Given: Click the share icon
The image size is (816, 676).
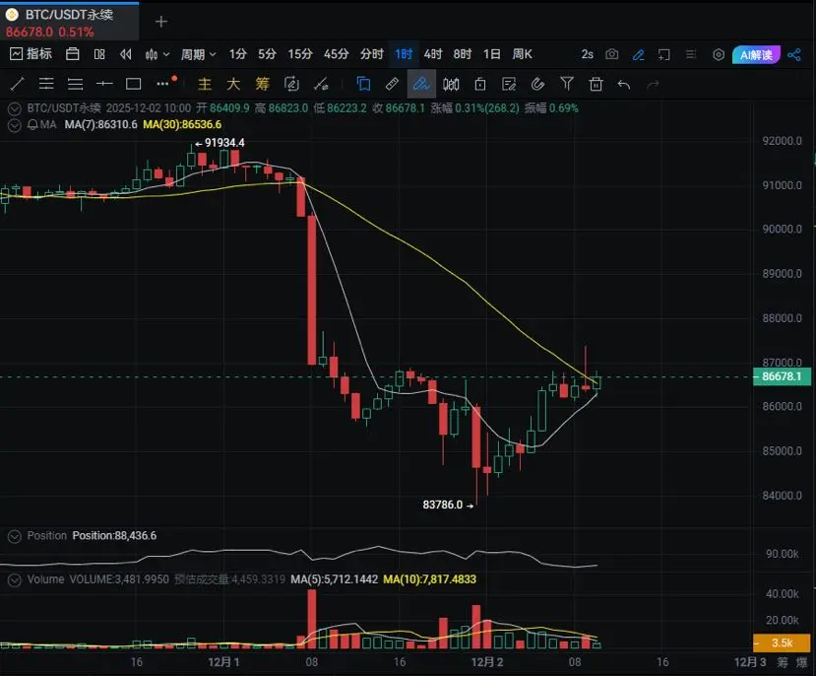Looking at the screenshot, I should pos(794,54).
